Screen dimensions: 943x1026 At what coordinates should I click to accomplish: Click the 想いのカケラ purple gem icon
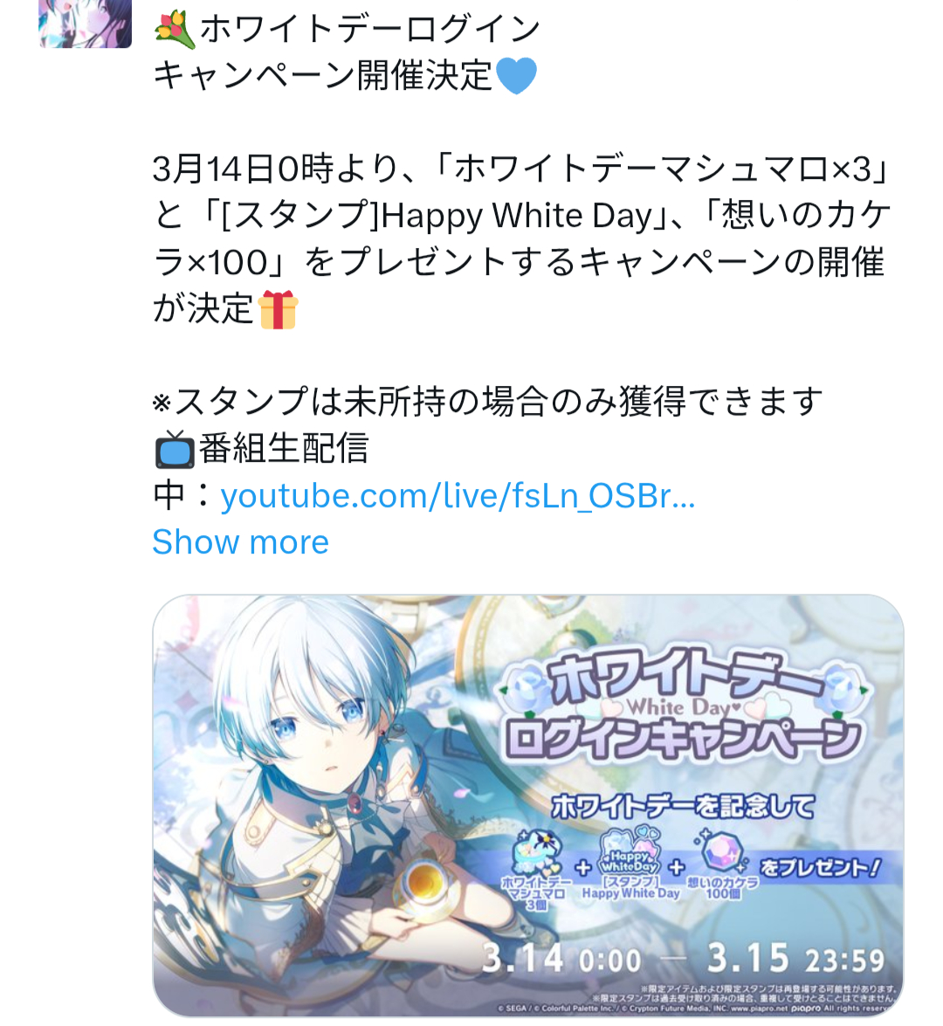[x=722, y=851]
